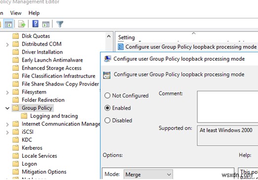The image size is (258, 180).
Task: Select the Logon tree item
Action: (x=29, y=164)
